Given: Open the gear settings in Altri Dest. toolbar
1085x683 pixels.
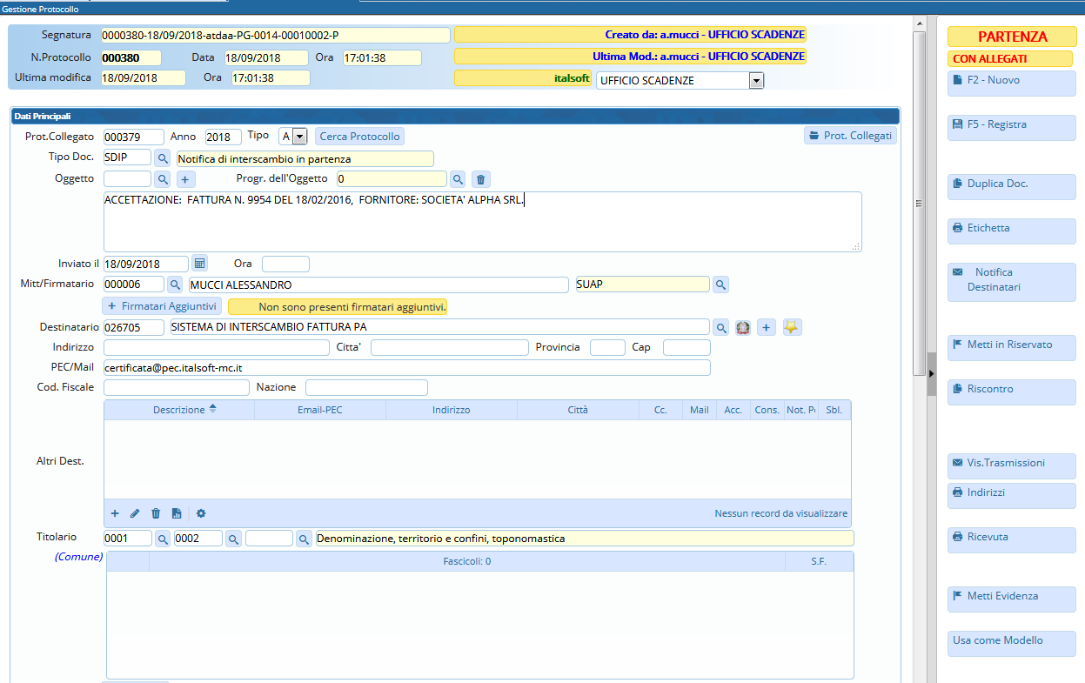Looking at the screenshot, I should click(201, 513).
